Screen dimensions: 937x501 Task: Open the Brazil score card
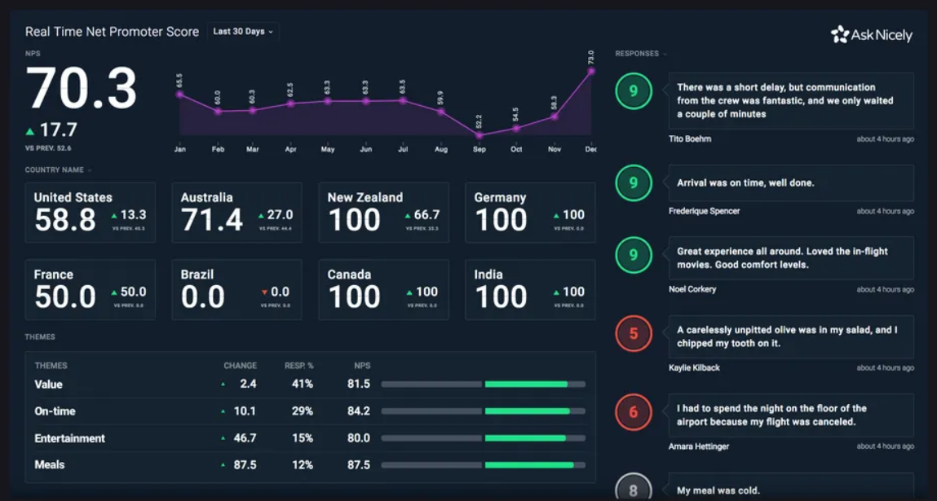tap(236, 290)
